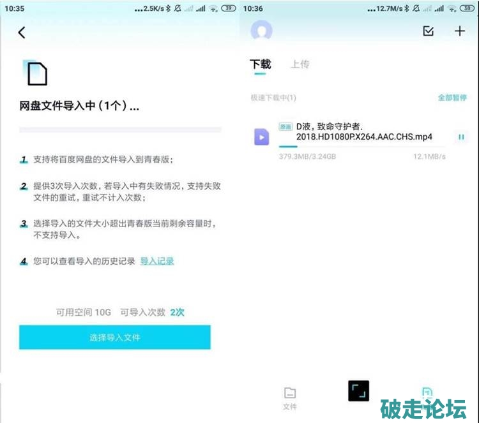Select the D液，致命守护者 mp4 file name
This screenshot has height=423, width=479.
point(363,132)
